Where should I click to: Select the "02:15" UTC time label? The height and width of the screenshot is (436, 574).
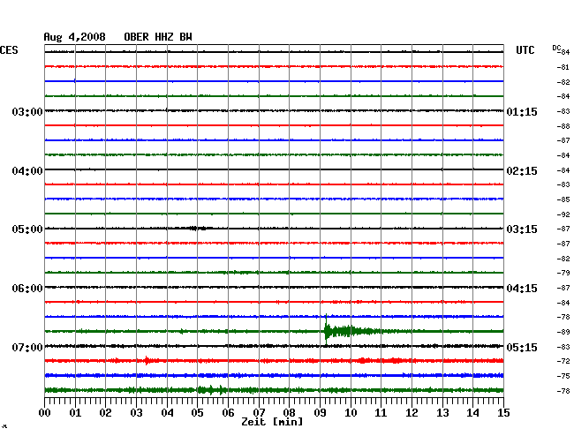[x=522, y=171]
